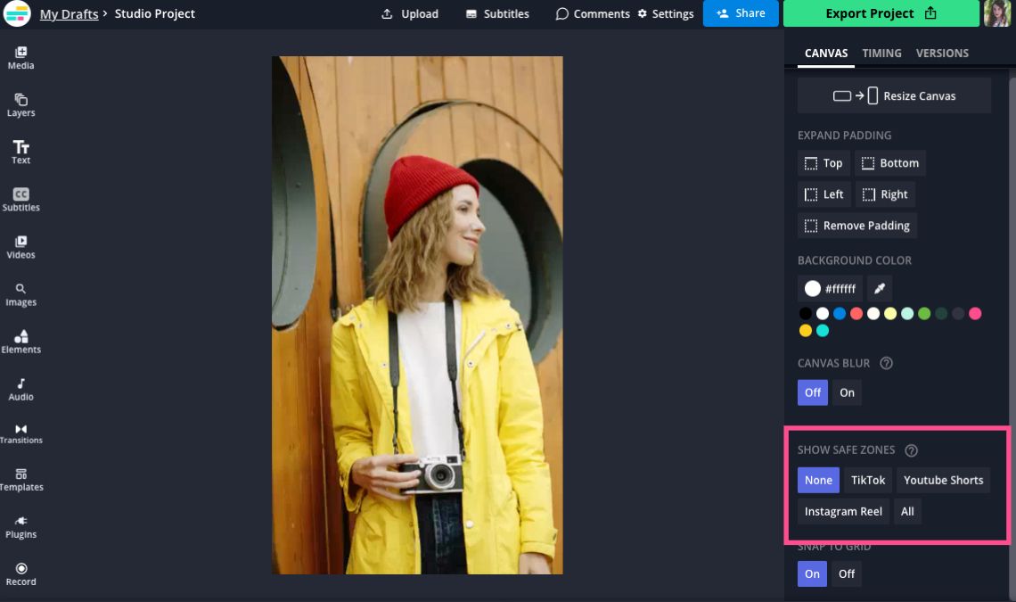Open the Layers panel
The image size is (1016, 602).
point(20,105)
